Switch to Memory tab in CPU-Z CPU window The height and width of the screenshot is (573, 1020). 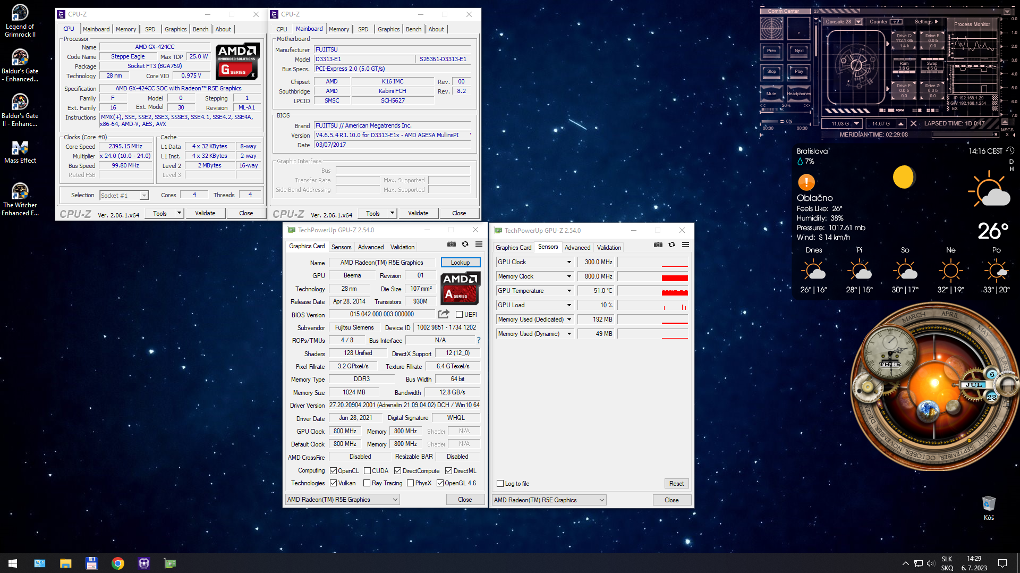pos(126,29)
